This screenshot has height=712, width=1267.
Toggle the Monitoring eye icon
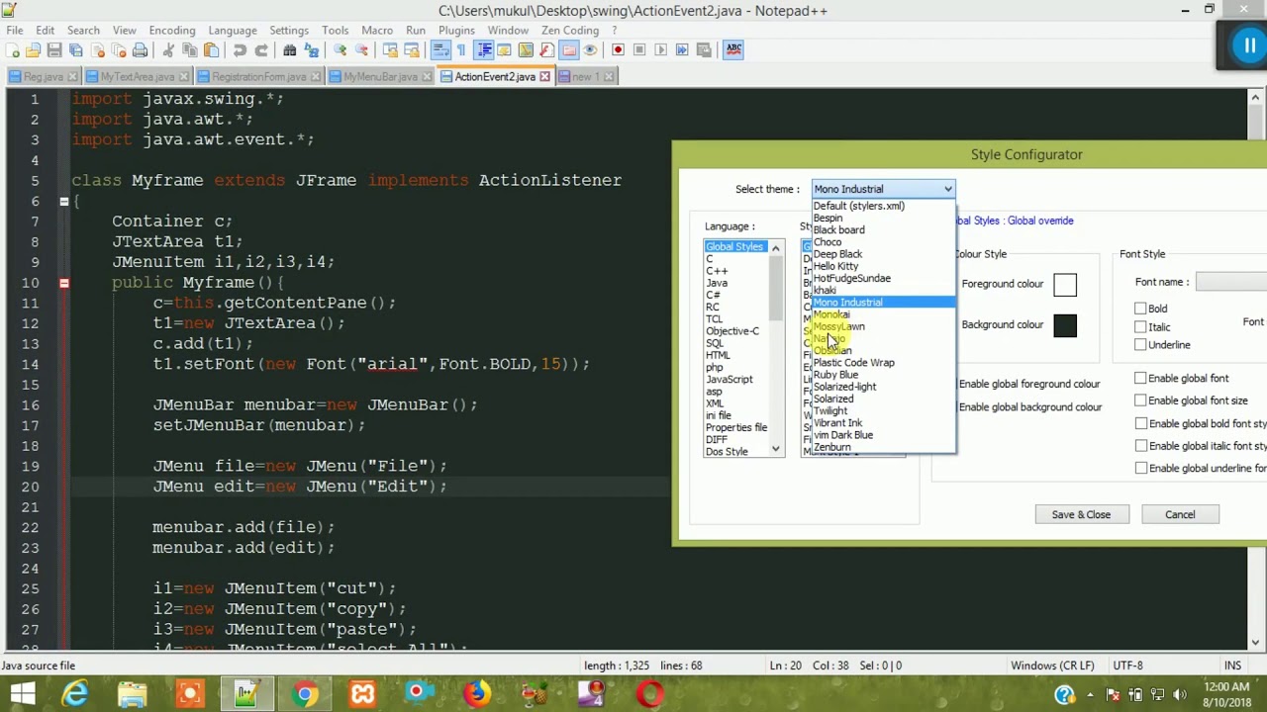point(590,49)
